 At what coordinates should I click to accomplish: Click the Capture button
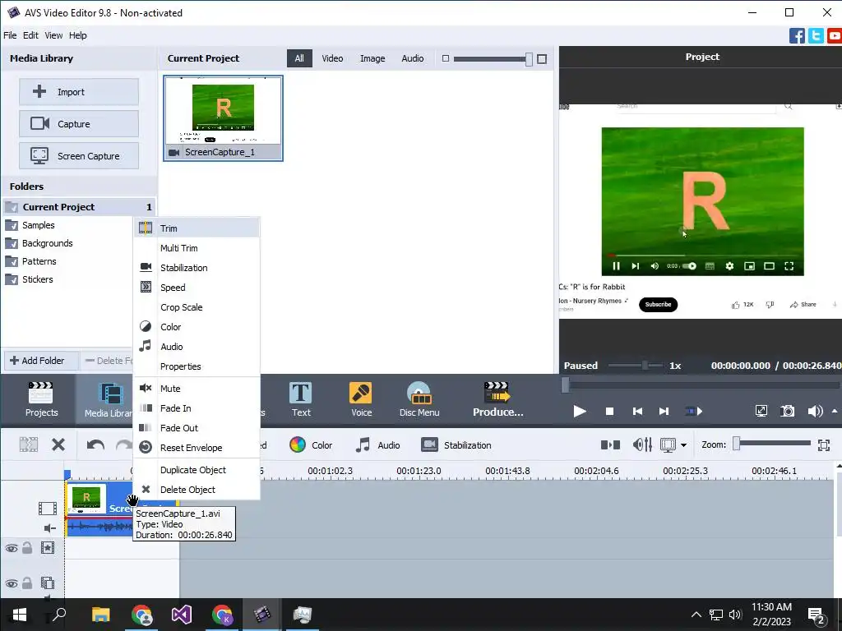tap(79, 124)
